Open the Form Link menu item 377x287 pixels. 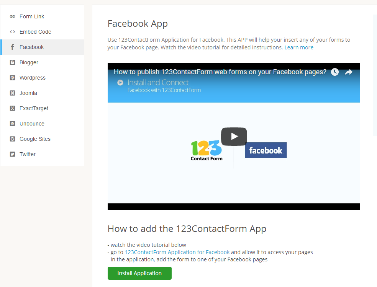pyautogui.click(x=42, y=16)
